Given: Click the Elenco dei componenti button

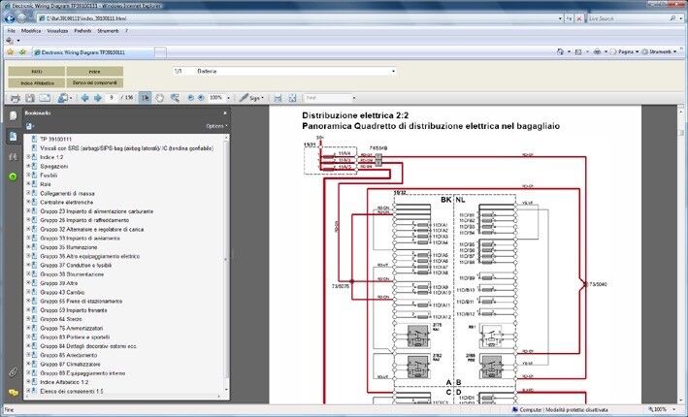Looking at the screenshot, I should point(95,83).
